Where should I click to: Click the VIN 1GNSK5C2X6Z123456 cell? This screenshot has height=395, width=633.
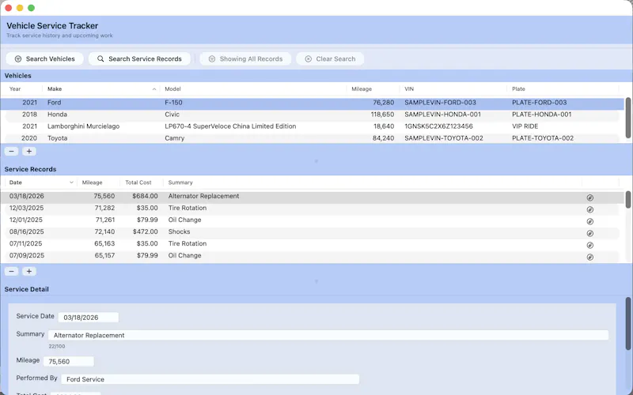(438, 126)
